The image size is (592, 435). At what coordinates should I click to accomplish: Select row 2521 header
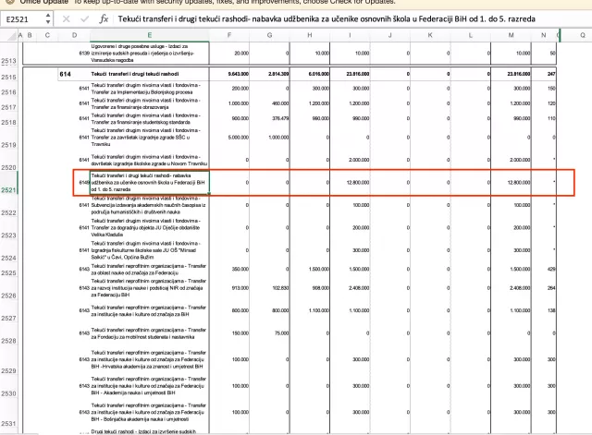7,190
